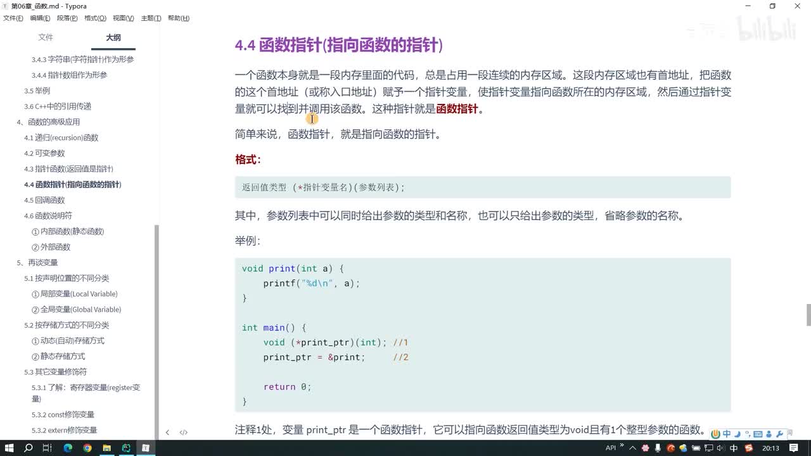The height and width of the screenshot is (456, 811).
Task: Select outline entry 5.2 按存储方式的不同分类
Action: click(x=67, y=325)
